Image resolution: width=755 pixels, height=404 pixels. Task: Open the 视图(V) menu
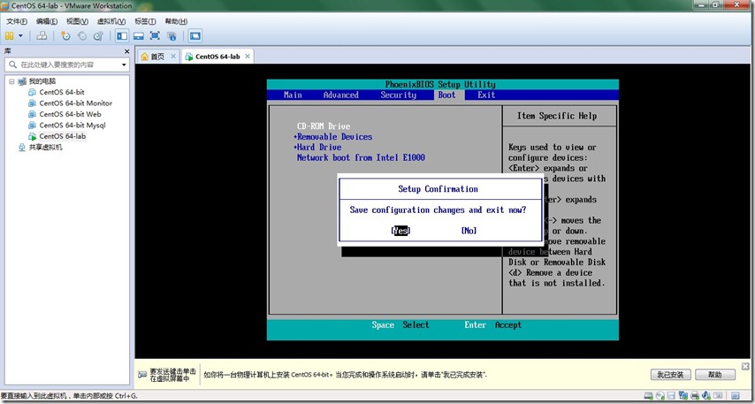pyautogui.click(x=77, y=21)
